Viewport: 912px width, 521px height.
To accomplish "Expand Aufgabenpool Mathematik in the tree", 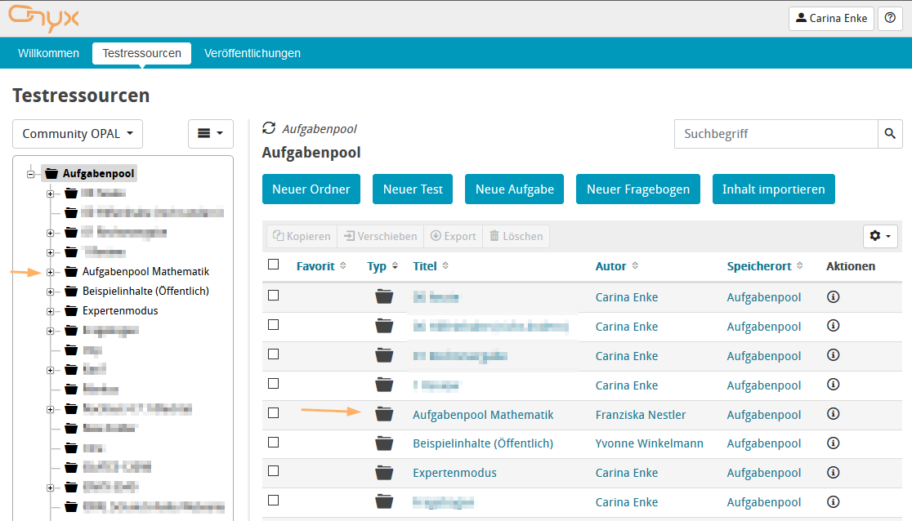I will pos(50,272).
